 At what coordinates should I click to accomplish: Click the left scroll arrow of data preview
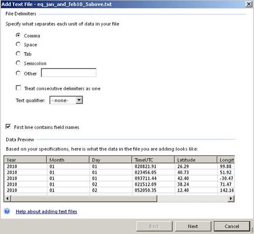tap(7, 198)
